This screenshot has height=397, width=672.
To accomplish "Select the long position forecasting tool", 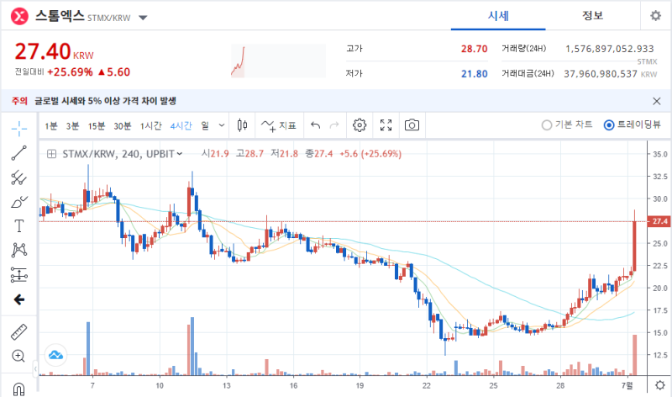I will coord(18,275).
